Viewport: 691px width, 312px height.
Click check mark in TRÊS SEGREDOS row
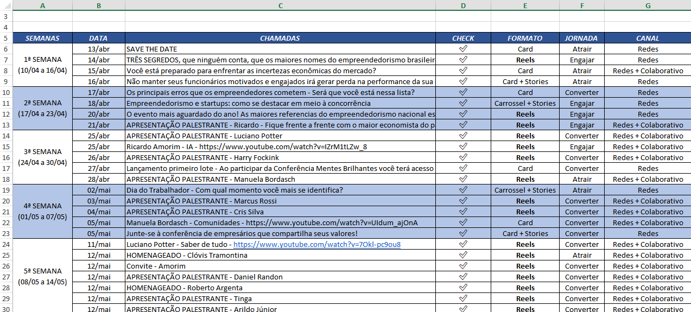[x=463, y=60]
